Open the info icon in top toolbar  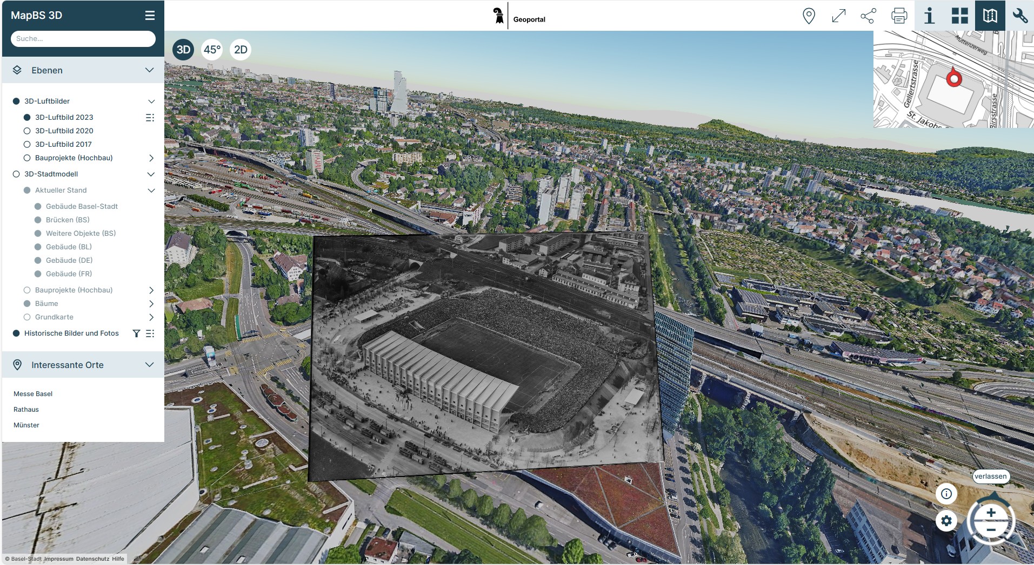point(929,16)
